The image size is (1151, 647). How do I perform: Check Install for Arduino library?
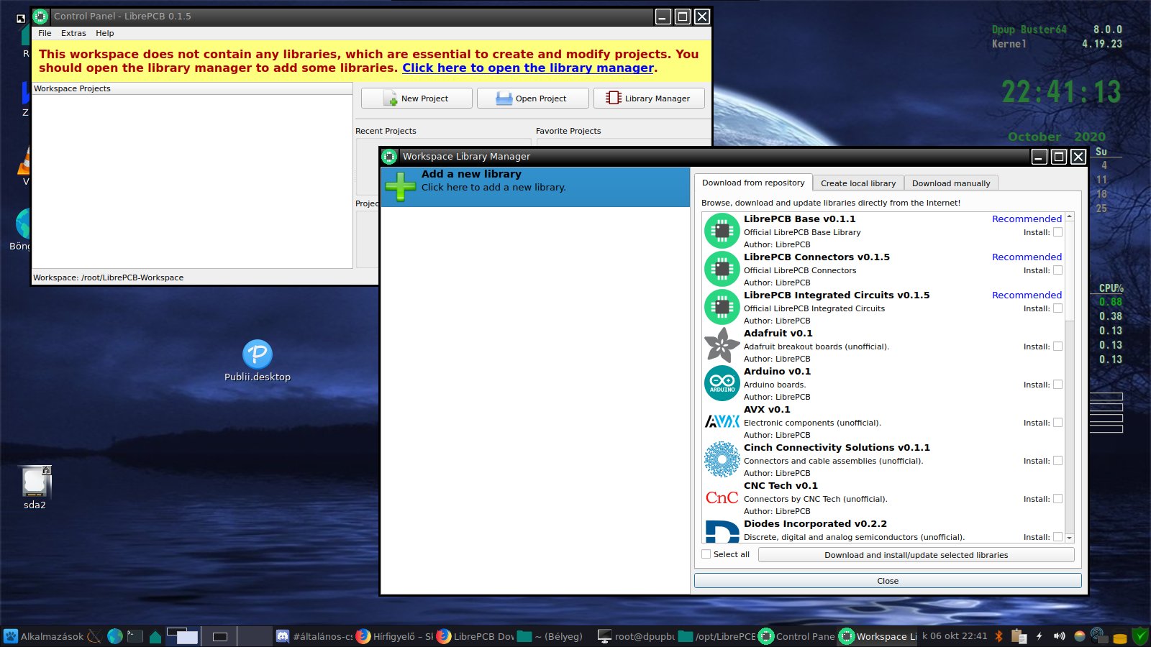click(1057, 385)
